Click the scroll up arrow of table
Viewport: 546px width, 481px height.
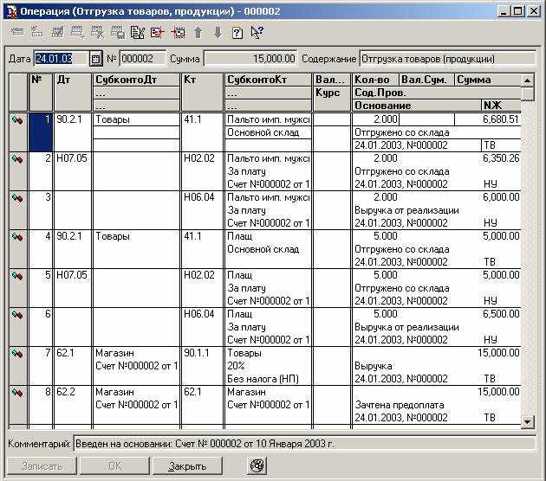(x=527, y=80)
